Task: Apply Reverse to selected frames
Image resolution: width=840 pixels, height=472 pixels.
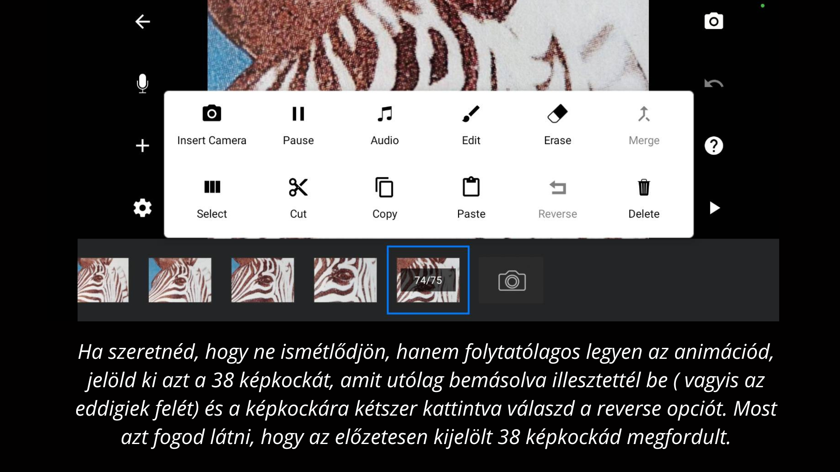Action: [557, 198]
